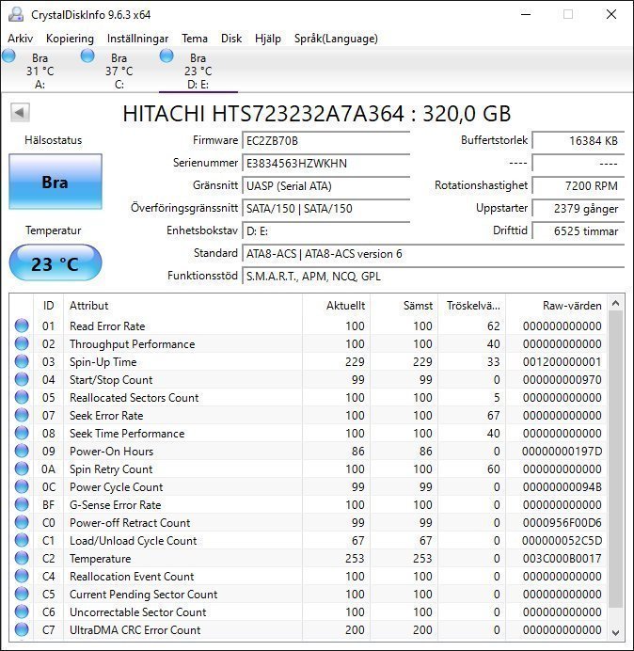Click the status orb for Seek Time Performance

[x=22, y=433]
